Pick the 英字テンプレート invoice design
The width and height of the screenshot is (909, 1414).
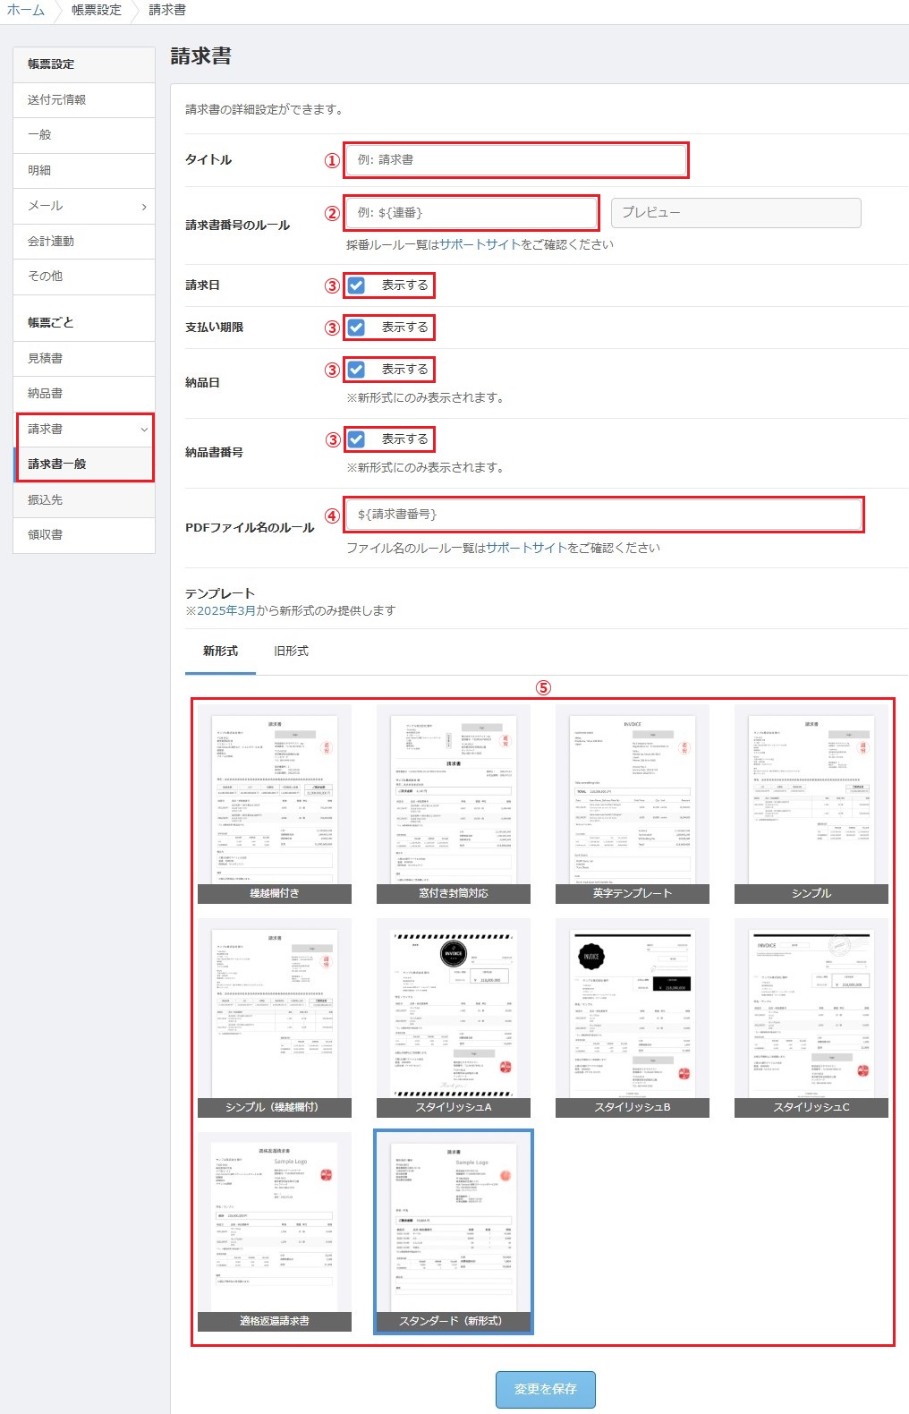633,802
